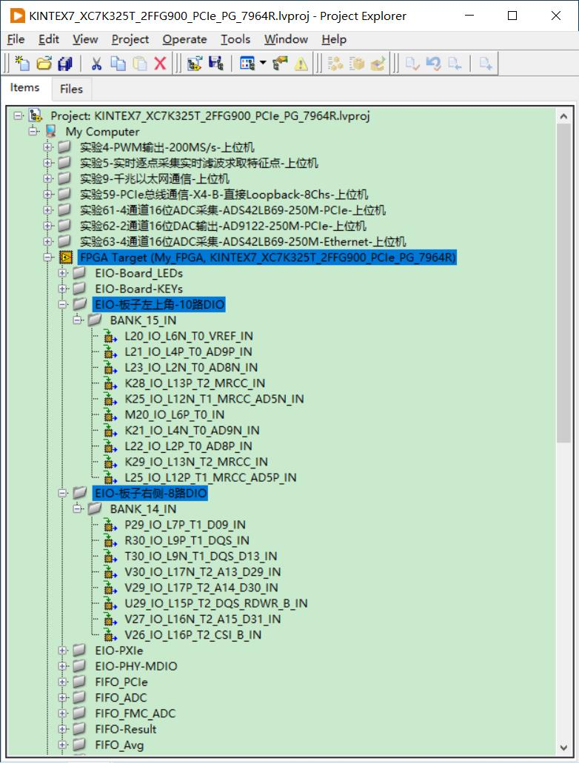Click the Save Project icon with blue floppy disk
Screen dimensions: 579x763
(x=215, y=63)
